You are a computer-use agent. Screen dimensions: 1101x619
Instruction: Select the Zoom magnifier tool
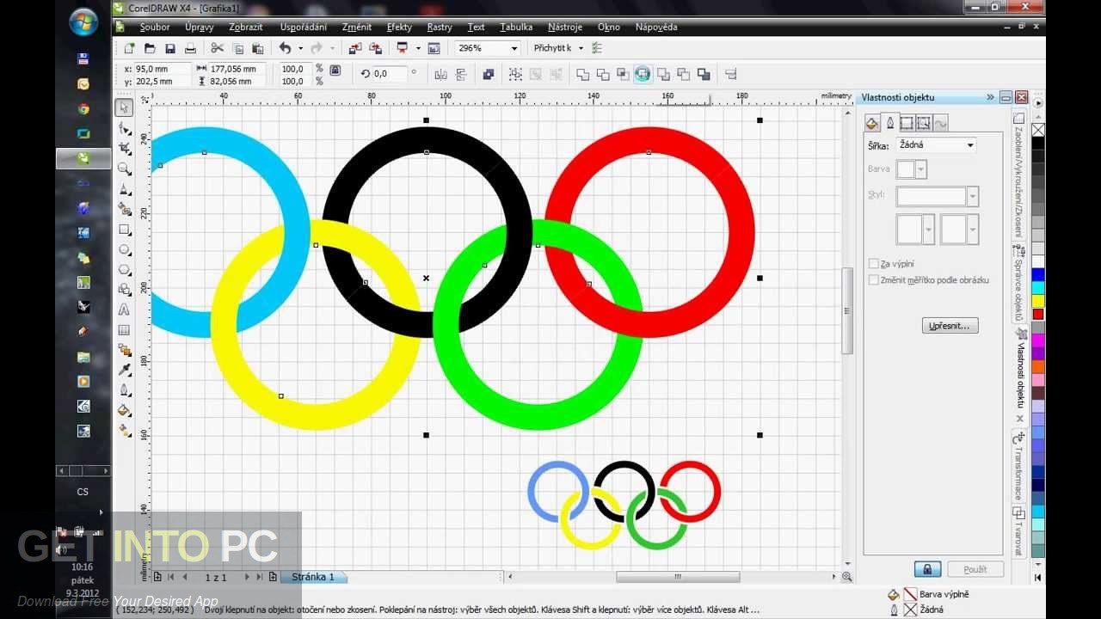pos(125,169)
